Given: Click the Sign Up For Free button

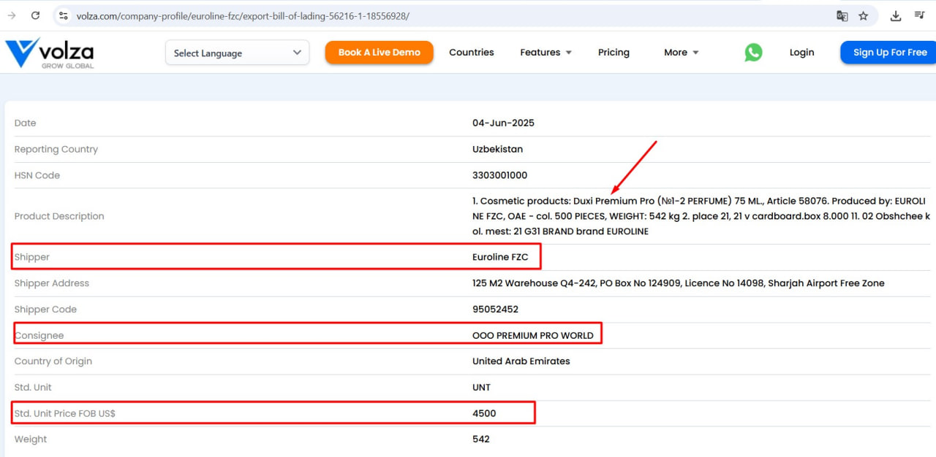Looking at the screenshot, I should click(889, 53).
